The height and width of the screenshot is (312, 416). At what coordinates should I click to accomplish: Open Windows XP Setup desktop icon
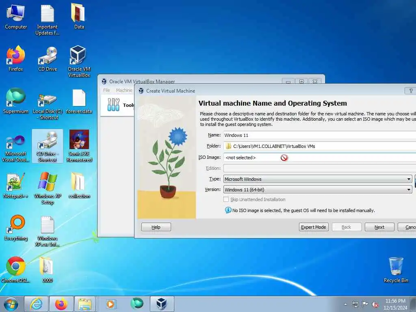pyautogui.click(x=48, y=188)
